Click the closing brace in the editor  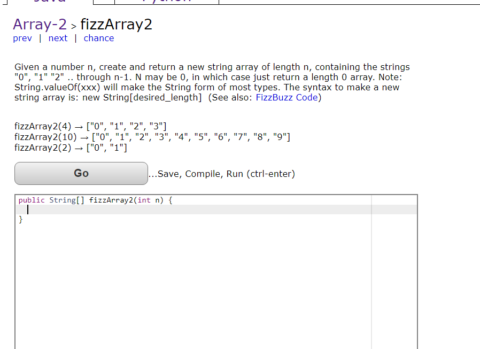20,219
